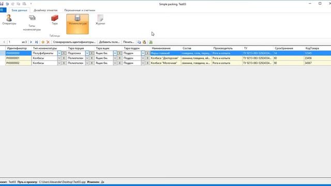Expand Колбасы dropdown in PI00000002 row
Screen dimensions: 331x186
(59, 63)
